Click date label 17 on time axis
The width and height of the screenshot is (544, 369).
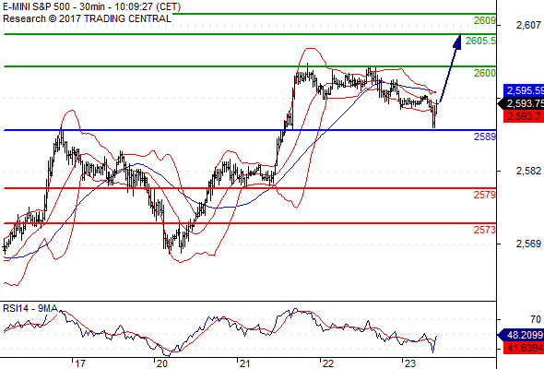point(80,363)
